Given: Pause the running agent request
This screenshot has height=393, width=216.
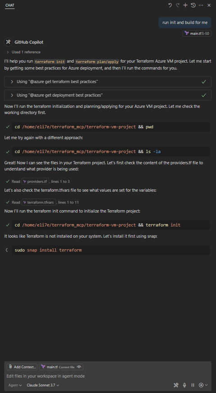Looking at the screenshot, I should point(193,385).
